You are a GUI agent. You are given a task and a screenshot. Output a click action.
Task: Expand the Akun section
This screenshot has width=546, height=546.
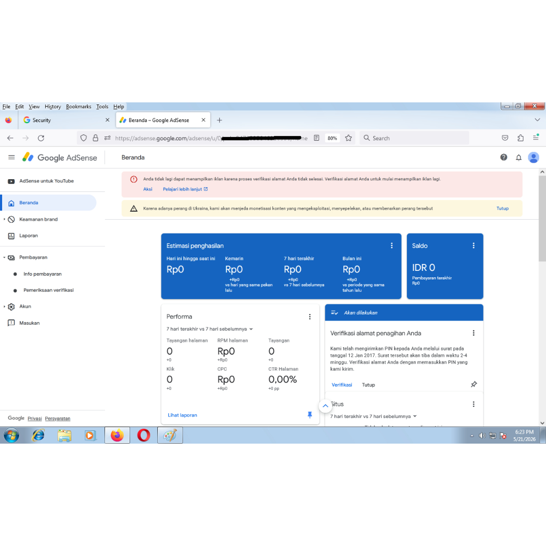(x=4, y=307)
